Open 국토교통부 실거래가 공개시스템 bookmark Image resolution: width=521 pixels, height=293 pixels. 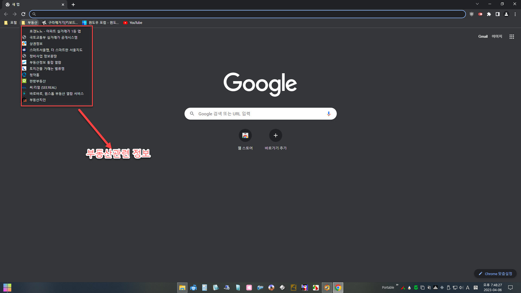point(56,37)
